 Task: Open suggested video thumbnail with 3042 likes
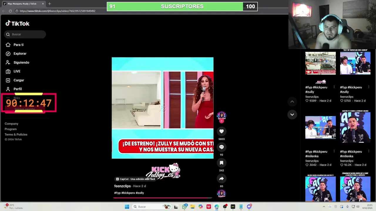(320, 127)
